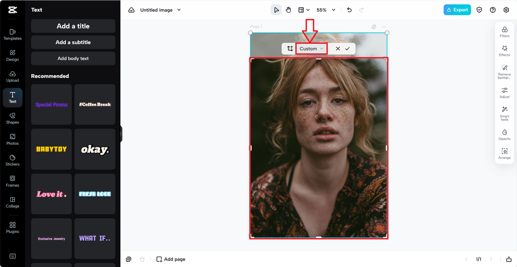This screenshot has height=267, width=517.
Task: Open the Templates sidebar panel
Action: pyautogui.click(x=13, y=34)
